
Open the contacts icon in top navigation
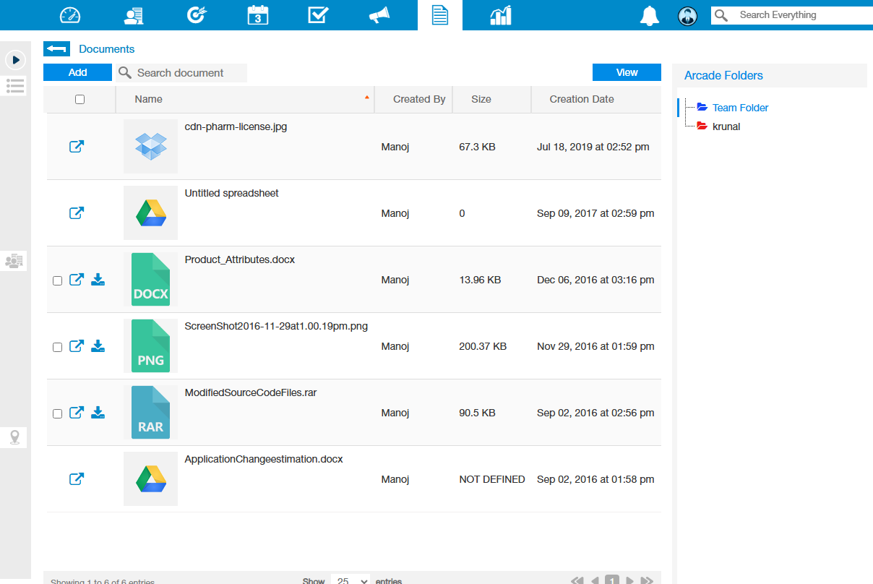pos(134,15)
